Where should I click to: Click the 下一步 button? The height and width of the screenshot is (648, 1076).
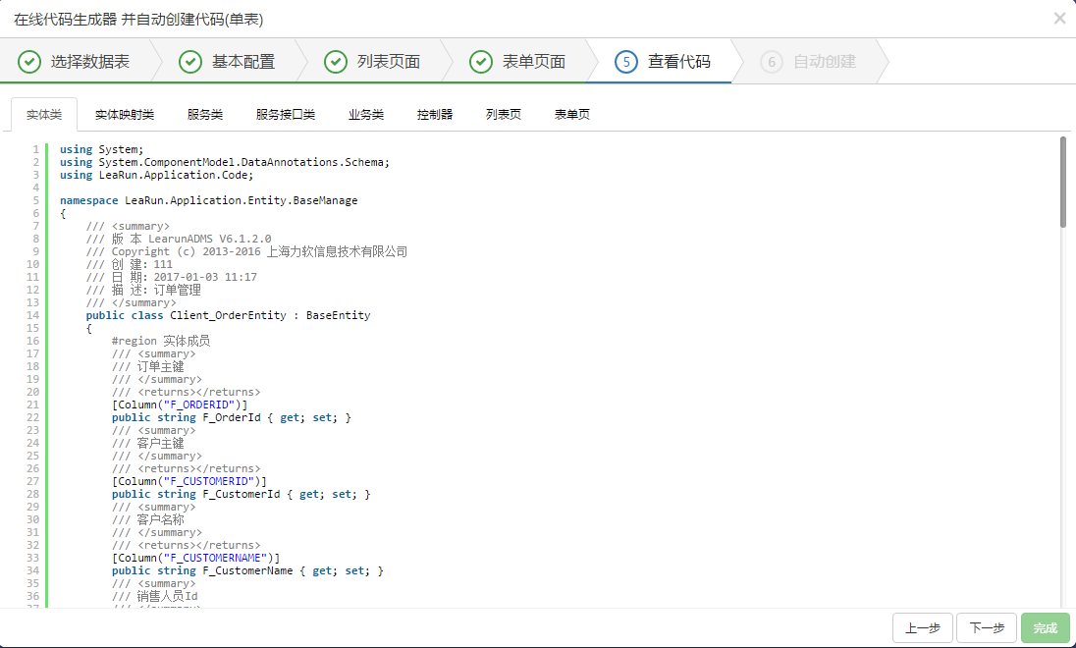coord(986,628)
